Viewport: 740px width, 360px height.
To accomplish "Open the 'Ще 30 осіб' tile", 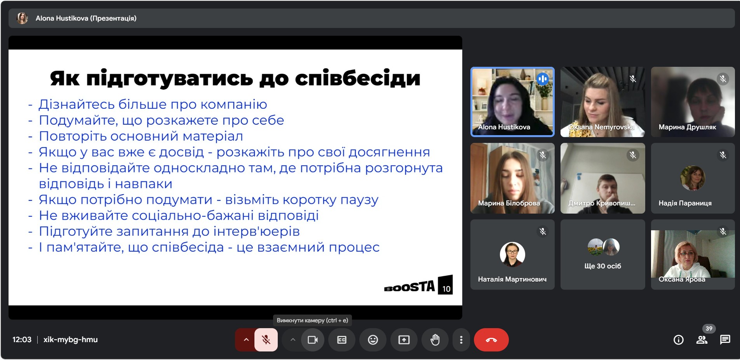I will point(602,254).
